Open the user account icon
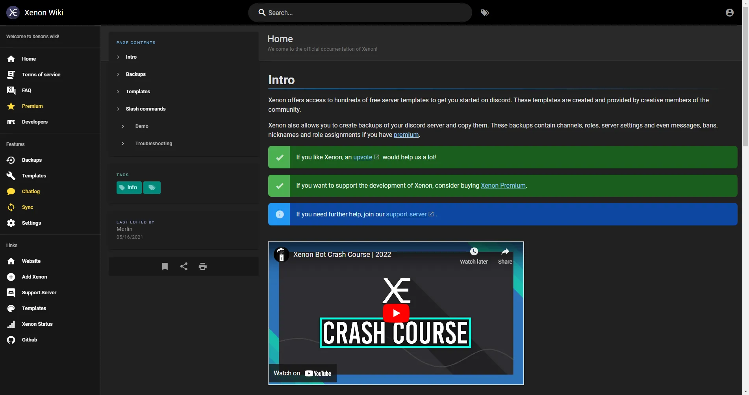This screenshot has height=395, width=749. click(x=730, y=13)
